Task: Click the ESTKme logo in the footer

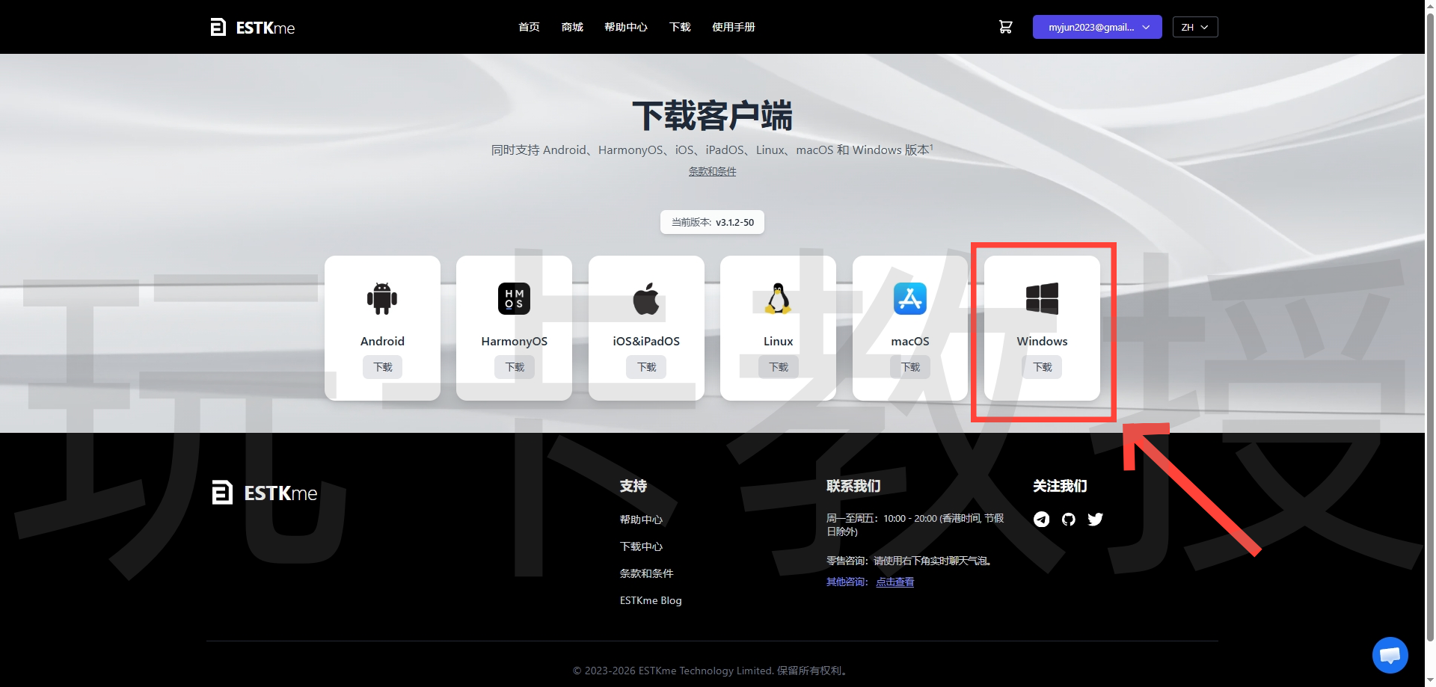Action: click(265, 493)
